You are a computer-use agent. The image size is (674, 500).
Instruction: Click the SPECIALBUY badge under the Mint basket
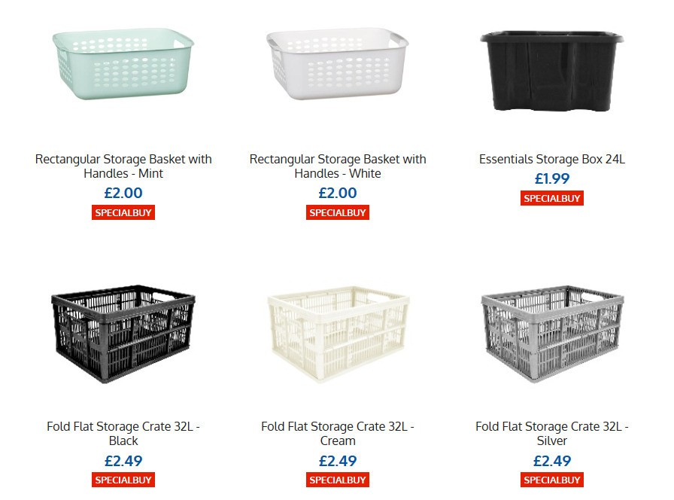click(x=123, y=212)
